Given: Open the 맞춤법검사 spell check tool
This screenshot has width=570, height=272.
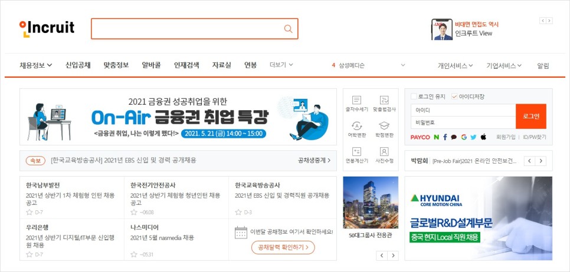Looking at the screenshot, I should (384, 104).
